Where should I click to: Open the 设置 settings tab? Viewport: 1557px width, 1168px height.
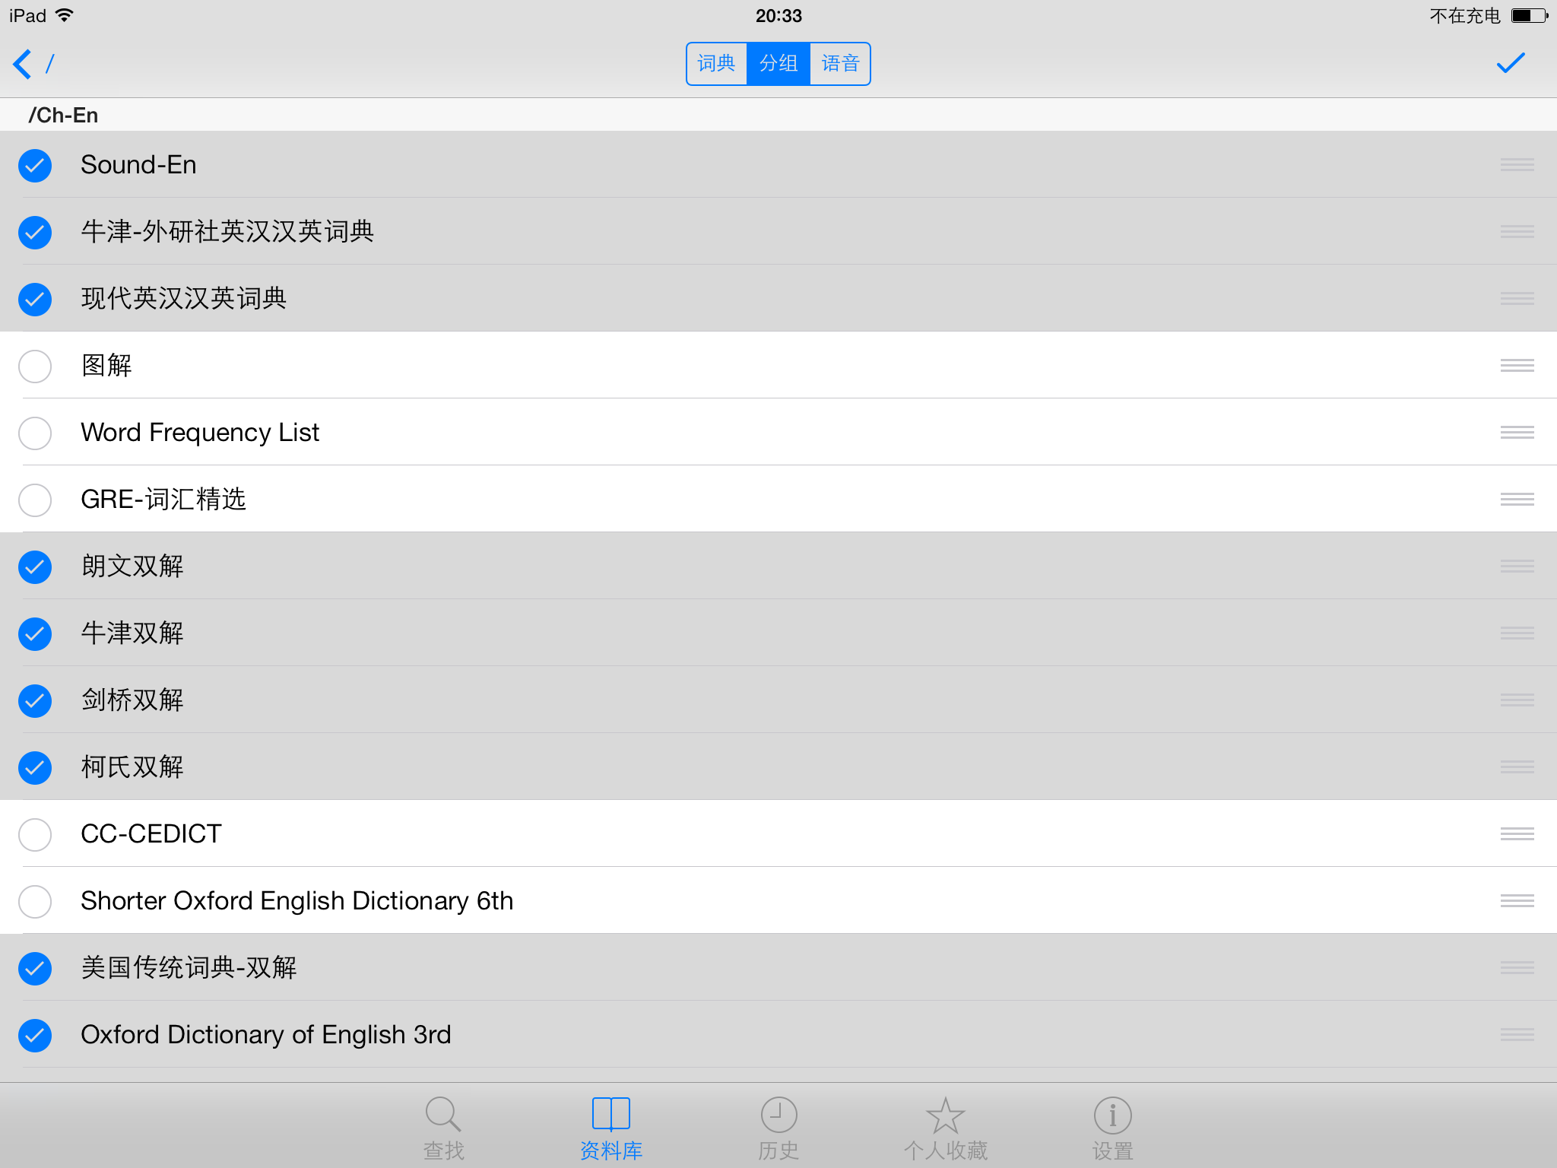pyautogui.click(x=1113, y=1128)
